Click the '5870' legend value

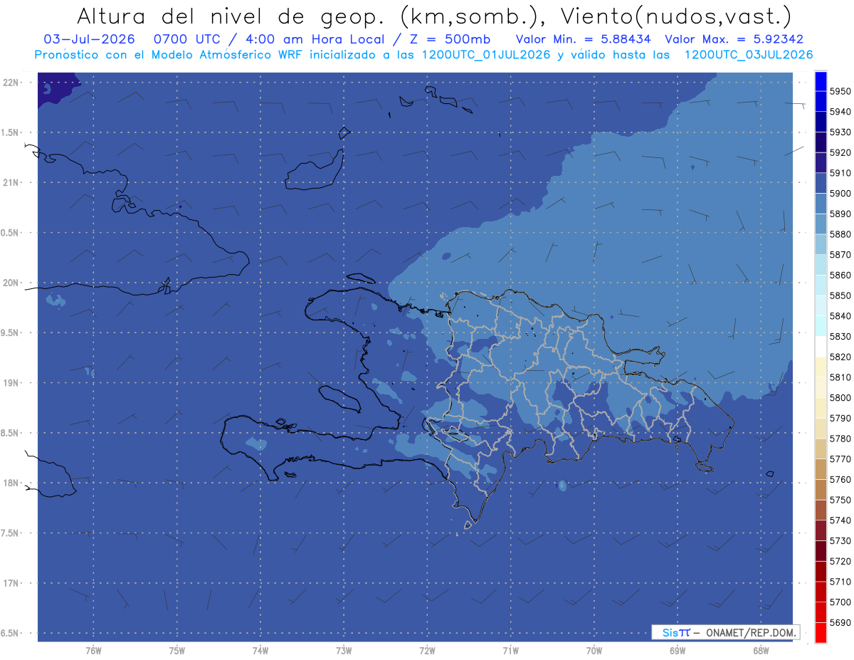(x=840, y=255)
